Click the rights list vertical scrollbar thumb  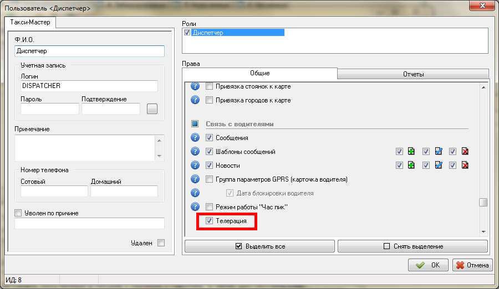click(x=483, y=202)
